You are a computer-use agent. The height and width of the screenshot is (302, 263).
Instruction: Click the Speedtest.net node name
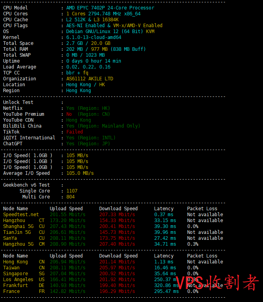[21, 215]
